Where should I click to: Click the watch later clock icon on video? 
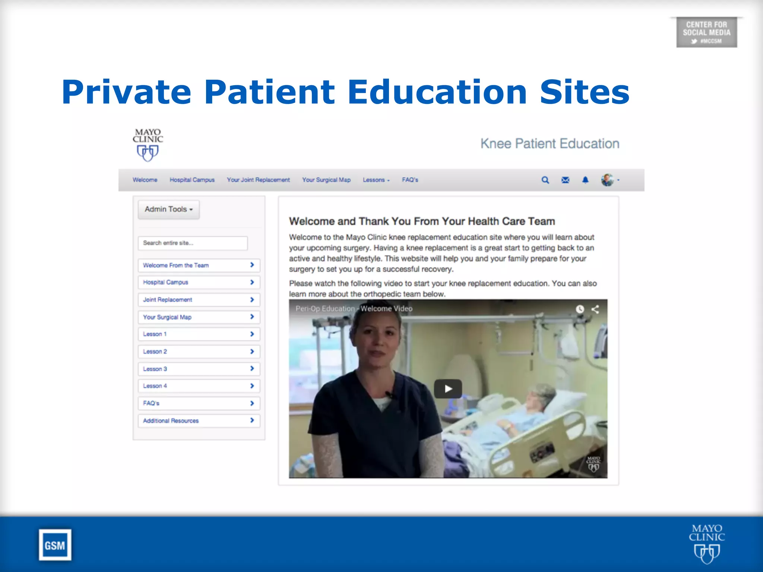(580, 309)
